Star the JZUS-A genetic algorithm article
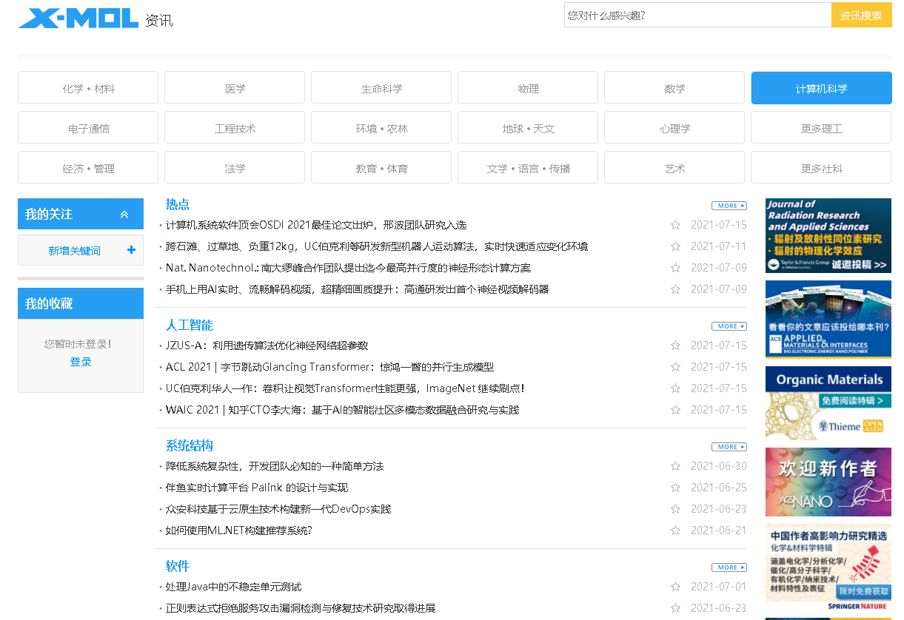 tap(675, 346)
